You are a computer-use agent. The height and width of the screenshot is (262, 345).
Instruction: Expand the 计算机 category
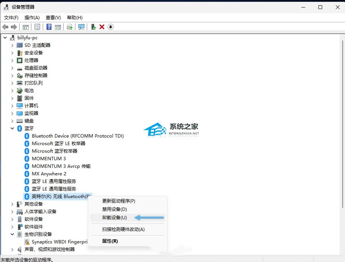[12, 106]
